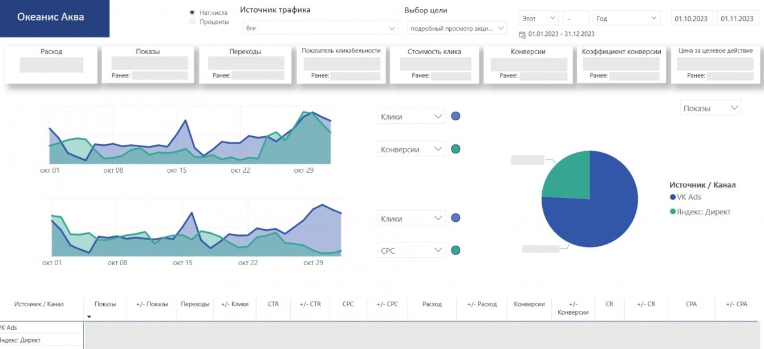764x349 pixels.
Task: Open the Год period dropdown
Action: pyautogui.click(x=627, y=18)
